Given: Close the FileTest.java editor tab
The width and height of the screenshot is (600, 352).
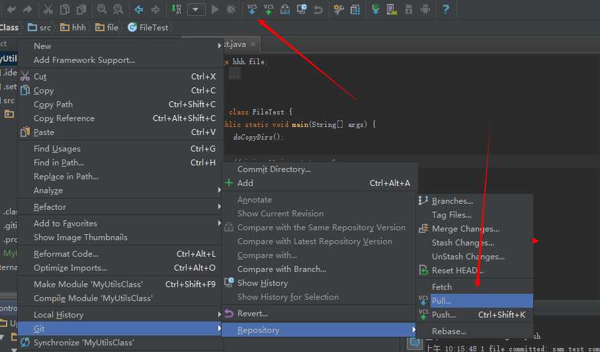Looking at the screenshot, I should point(253,44).
